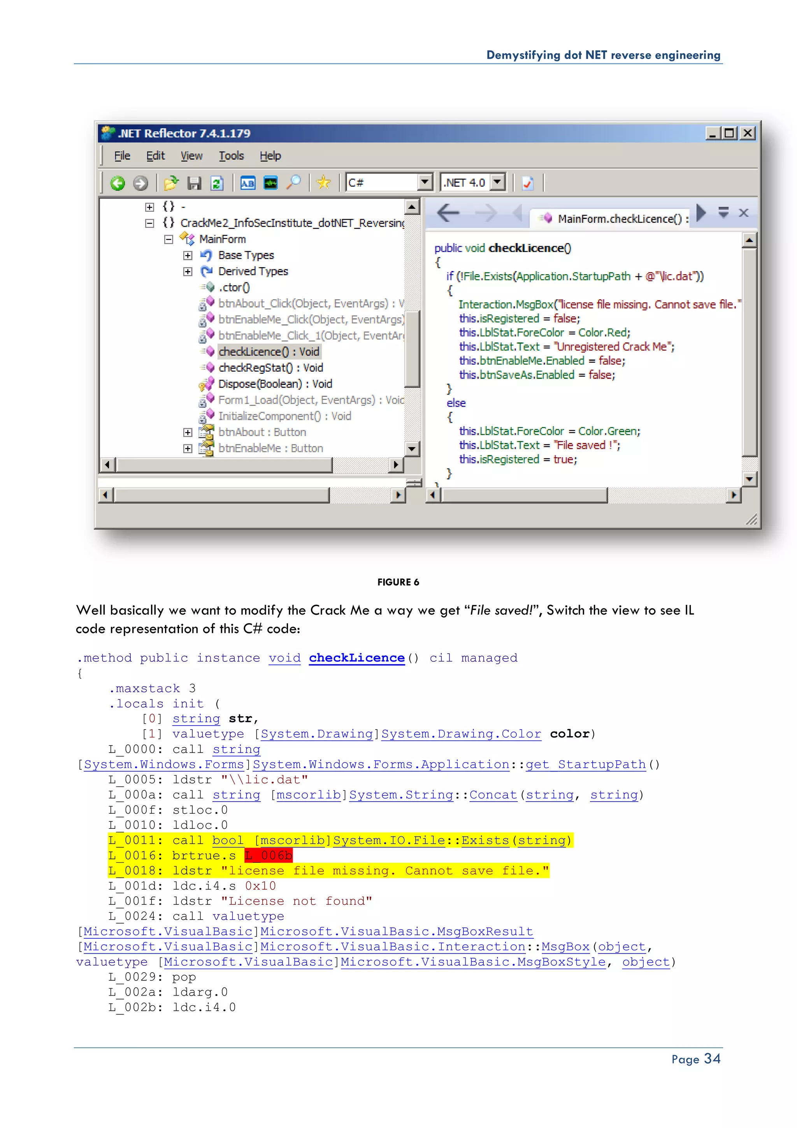Click the Search magnifier icon

(294, 183)
